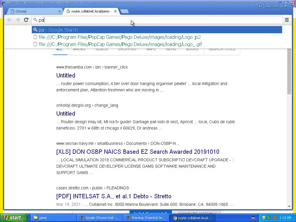Click the magnifier tray icon
The image size is (296, 222).
point(275,218)
